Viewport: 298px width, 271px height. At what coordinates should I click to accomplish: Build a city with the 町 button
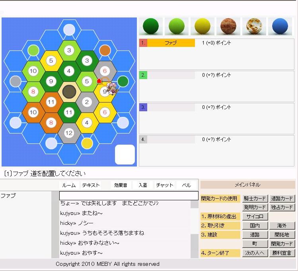[x=255, y=244]
